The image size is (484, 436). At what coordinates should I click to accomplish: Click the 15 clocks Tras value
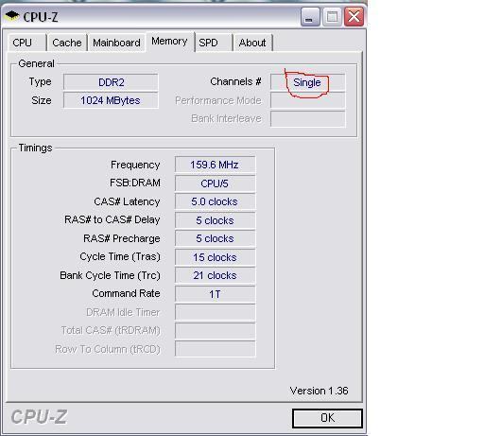pyautogui.click(x=215, y=257)
